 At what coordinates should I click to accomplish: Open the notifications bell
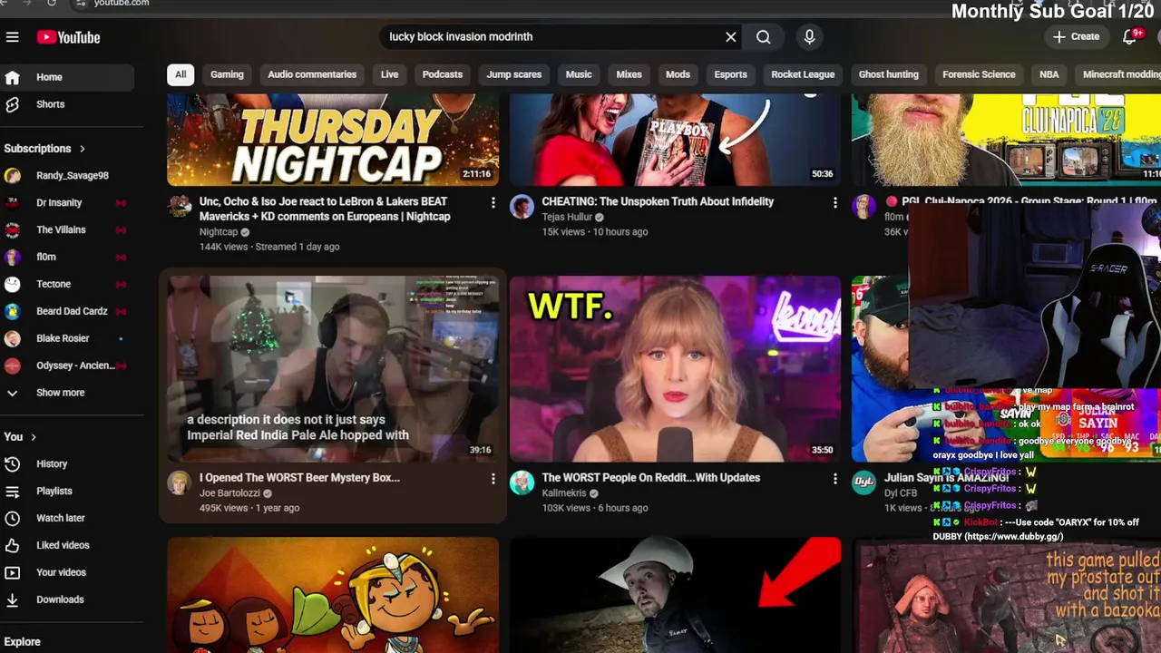pyautogui.click(x=1131, y=37)
